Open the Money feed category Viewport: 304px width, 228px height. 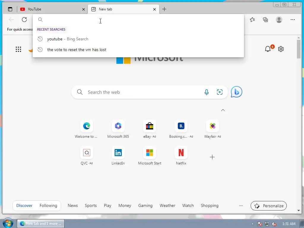pyautogui.click(x=125, y=205)
